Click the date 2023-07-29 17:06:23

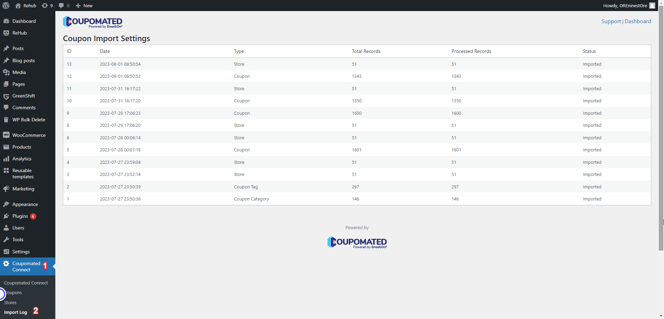[x=120, y=113]
